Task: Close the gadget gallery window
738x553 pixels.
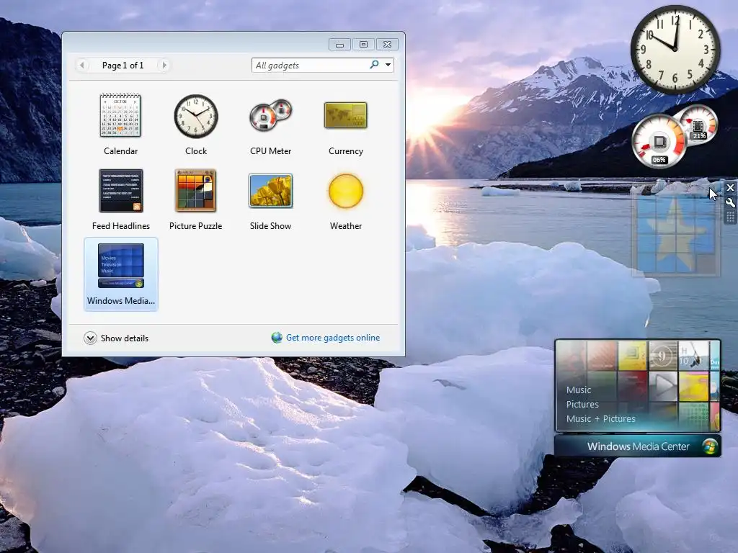Action: 387,44
